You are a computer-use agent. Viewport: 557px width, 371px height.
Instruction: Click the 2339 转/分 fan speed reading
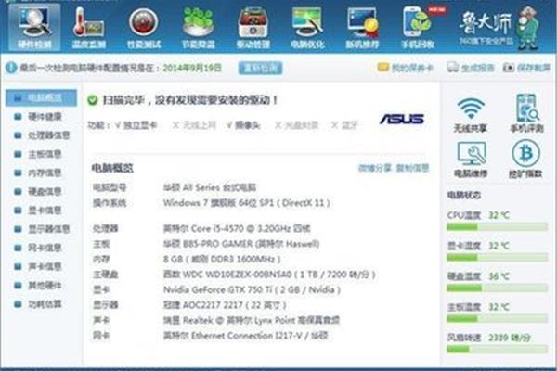[509, 338]
